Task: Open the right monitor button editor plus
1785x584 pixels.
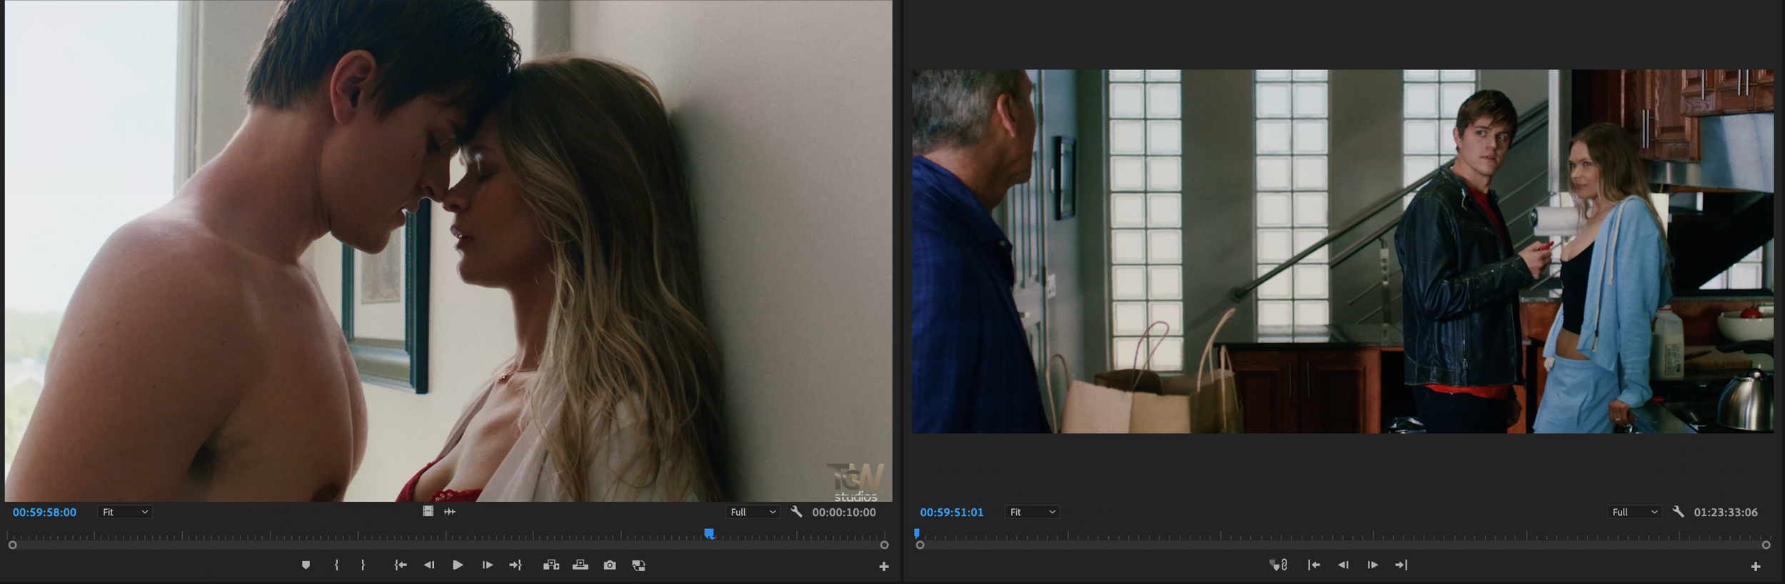Action: point(1756,566)
